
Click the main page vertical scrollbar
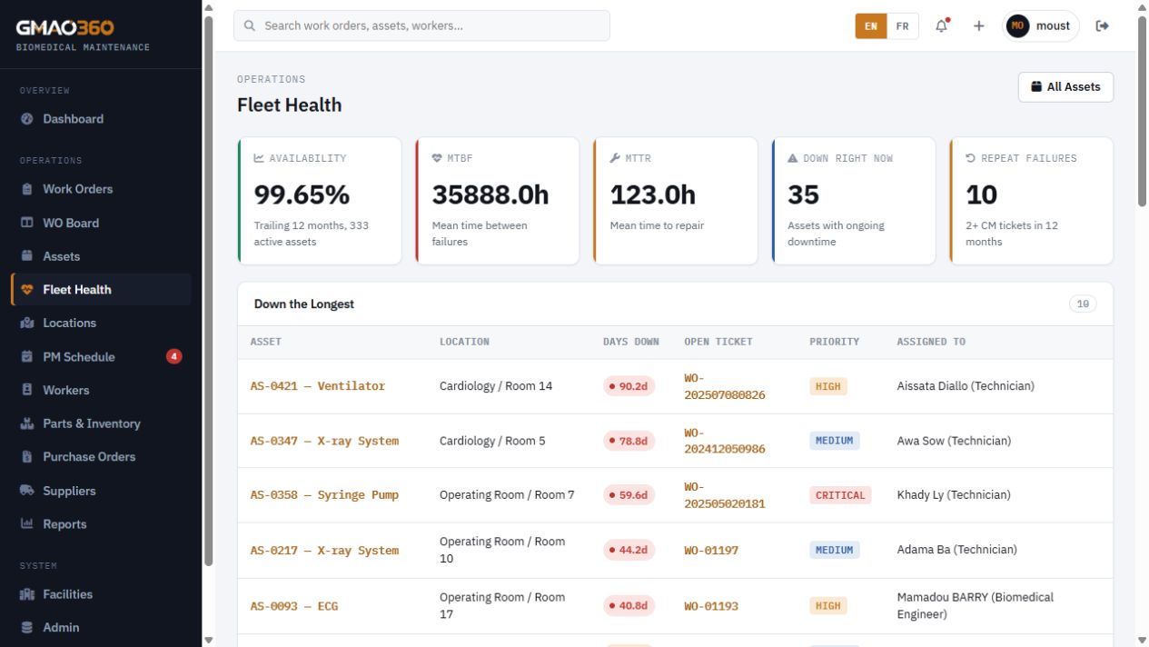click(x=1142, y=109)
